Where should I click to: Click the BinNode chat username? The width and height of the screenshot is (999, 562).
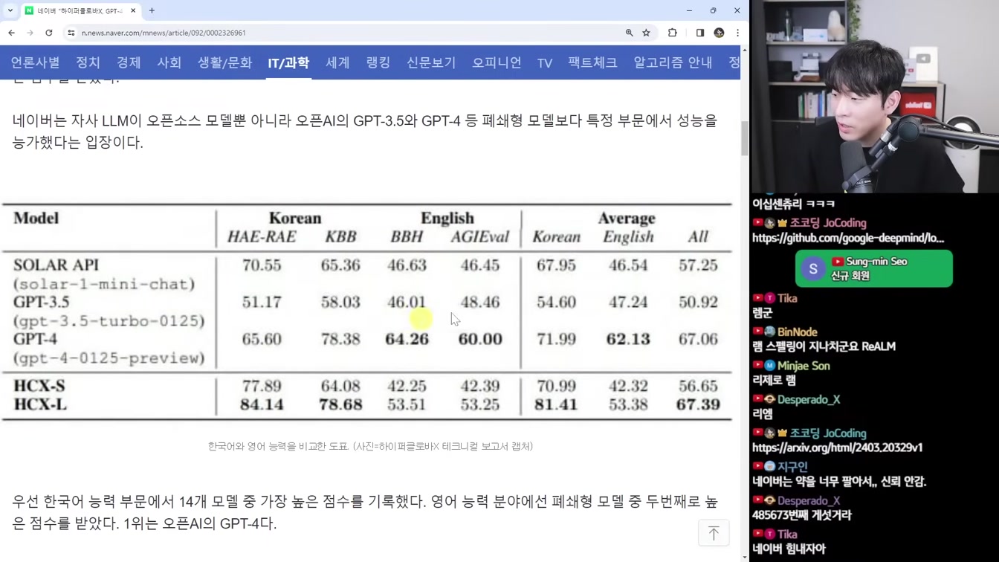coord(798,332)
